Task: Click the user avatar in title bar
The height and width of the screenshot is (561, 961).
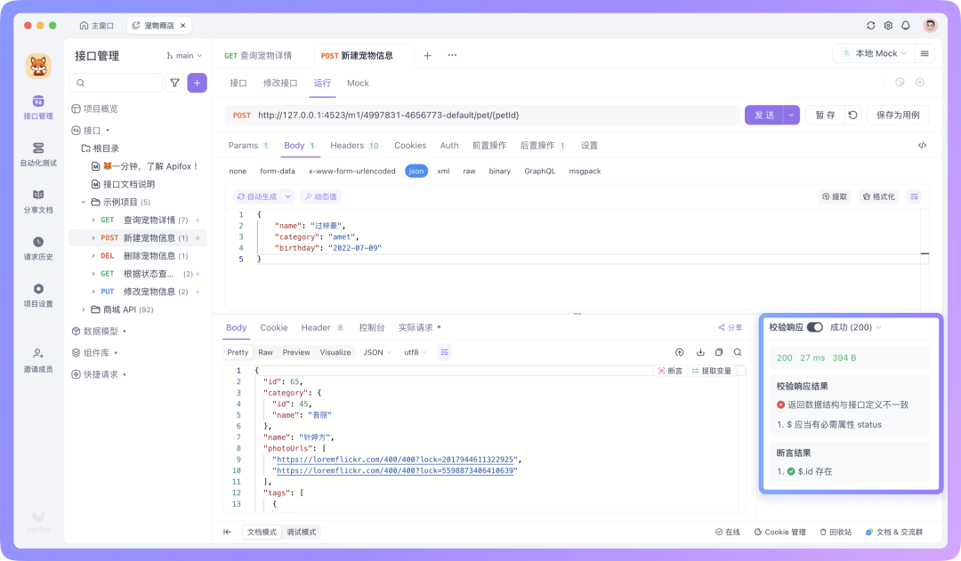Action: 930,25
